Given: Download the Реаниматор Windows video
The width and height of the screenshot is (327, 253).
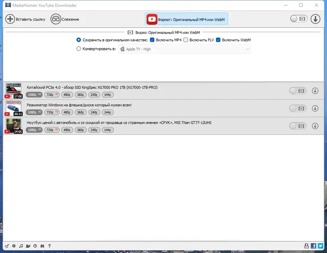Looking at the screenshot, I should [315, 108].
